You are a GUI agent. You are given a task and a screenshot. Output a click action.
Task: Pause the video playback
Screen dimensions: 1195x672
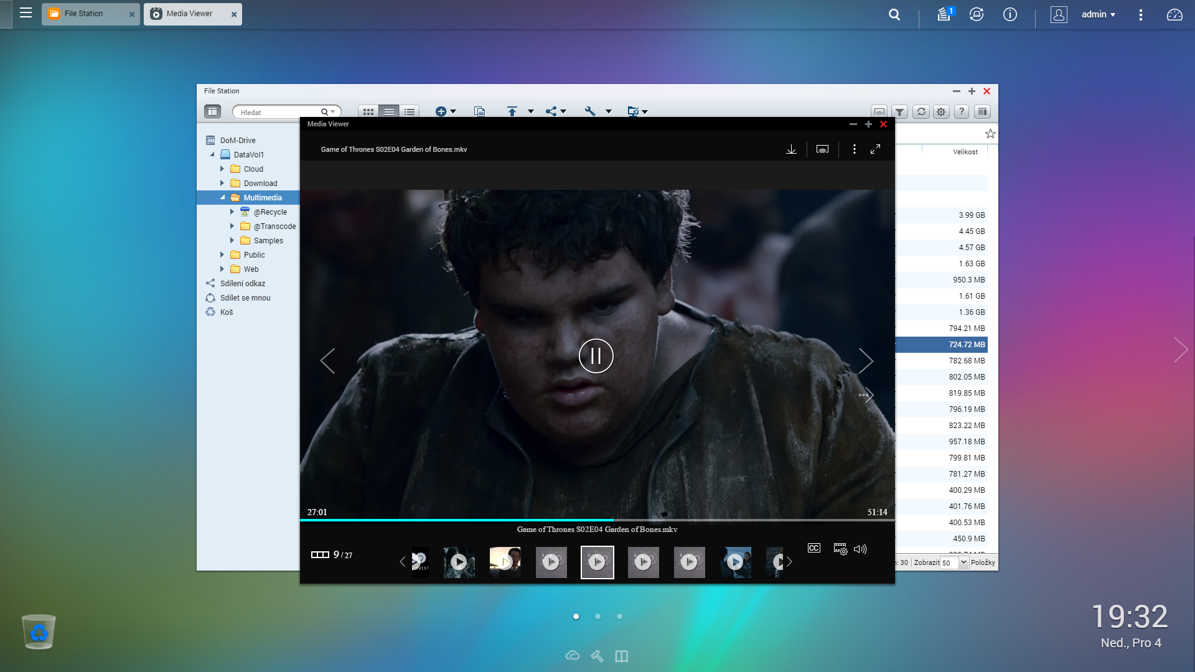(x=596, y=356)
